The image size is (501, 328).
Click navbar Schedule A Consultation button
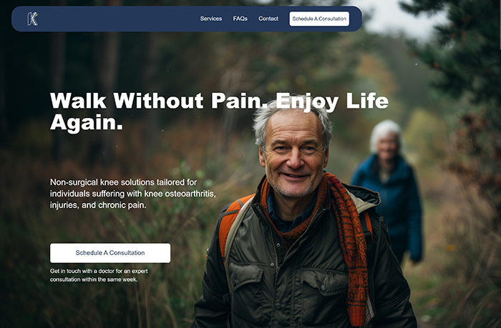319,19
